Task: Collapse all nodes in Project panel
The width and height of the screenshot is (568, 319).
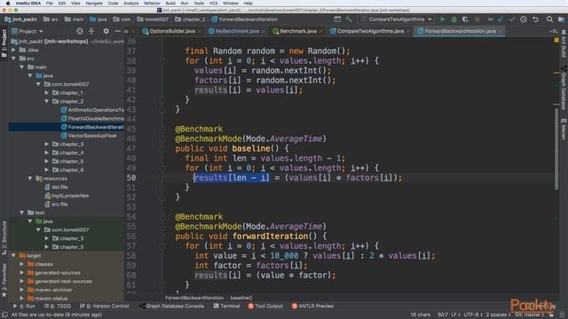Action: pos(91,31)
